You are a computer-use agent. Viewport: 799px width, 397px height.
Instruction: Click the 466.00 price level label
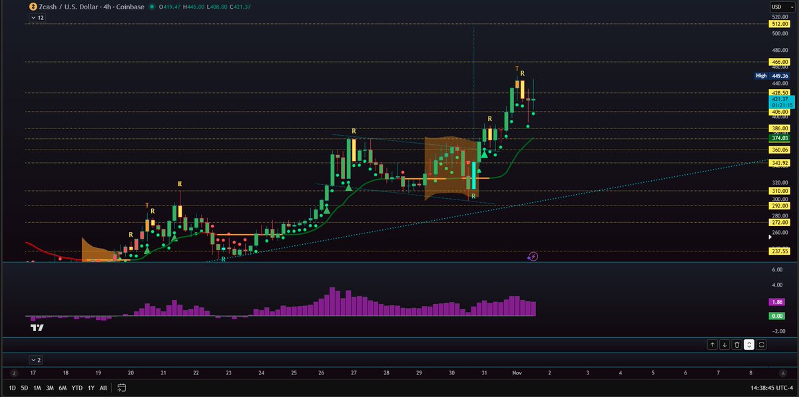pos(779,62)
